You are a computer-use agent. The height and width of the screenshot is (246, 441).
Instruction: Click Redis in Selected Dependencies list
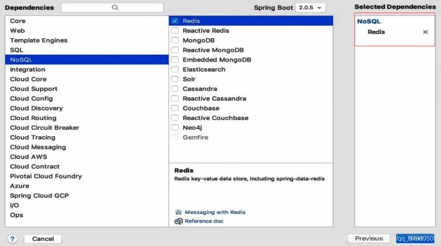pyautogui.click(x=376, y=32)
